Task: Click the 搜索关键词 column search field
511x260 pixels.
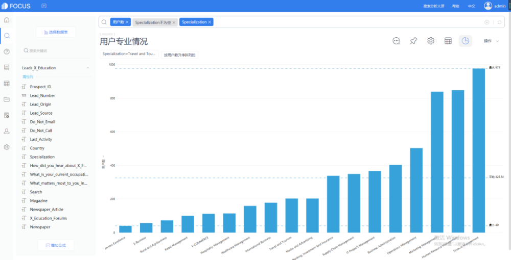Action: [56, 51]
